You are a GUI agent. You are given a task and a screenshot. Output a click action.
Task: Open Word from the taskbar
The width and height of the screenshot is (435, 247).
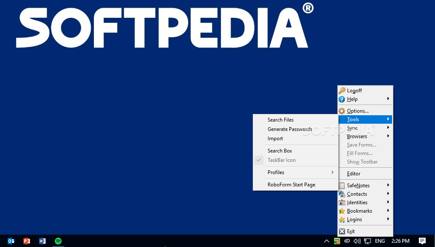pyautogui.click(x=42, y=241)
